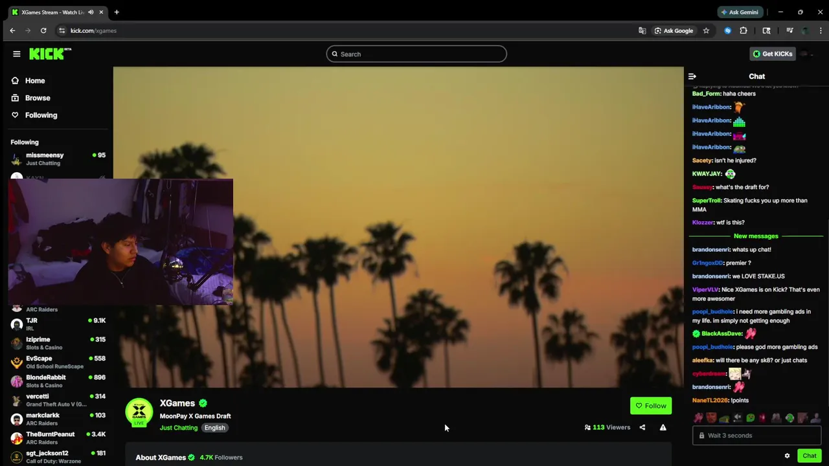Click the English language tag
Image resolution: width=829 pixels, height=466 pixels.
tap(214, 428)
